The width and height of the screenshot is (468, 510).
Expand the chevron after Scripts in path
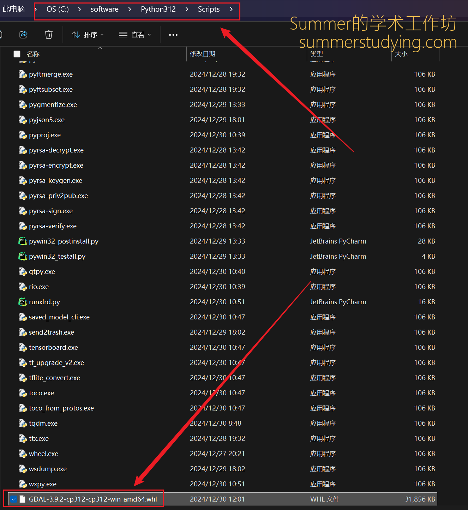point(231,9)
